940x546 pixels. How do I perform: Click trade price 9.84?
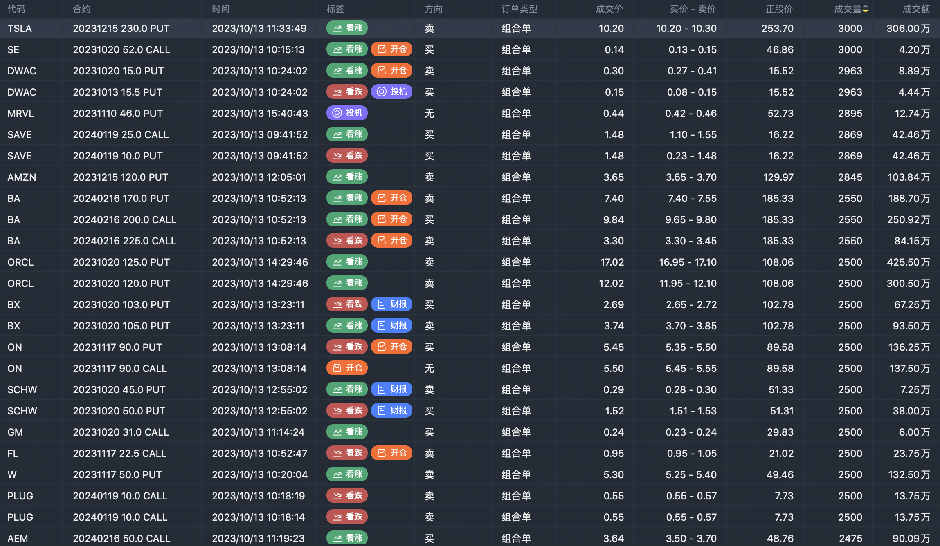click(x=614, y=220)
